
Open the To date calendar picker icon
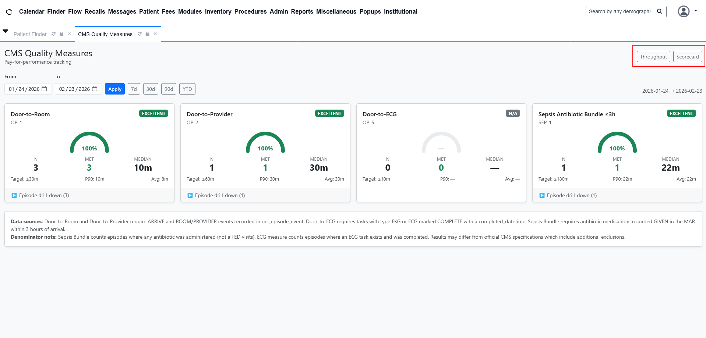click(x=95, y=89)
